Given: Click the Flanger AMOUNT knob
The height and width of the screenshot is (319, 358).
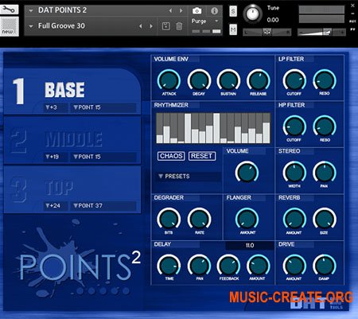Looking at the screenshot, I should click(247, 220).
